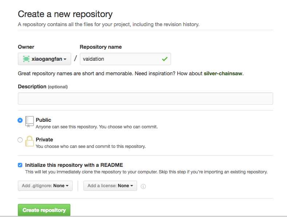Select the Public radio button
Image resolution: width=287 pixels, height=217 pixels.
(x=20, y=120)
